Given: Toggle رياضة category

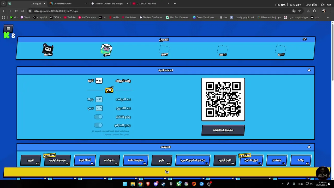Looking at the screenshot, I should [301, 160].
